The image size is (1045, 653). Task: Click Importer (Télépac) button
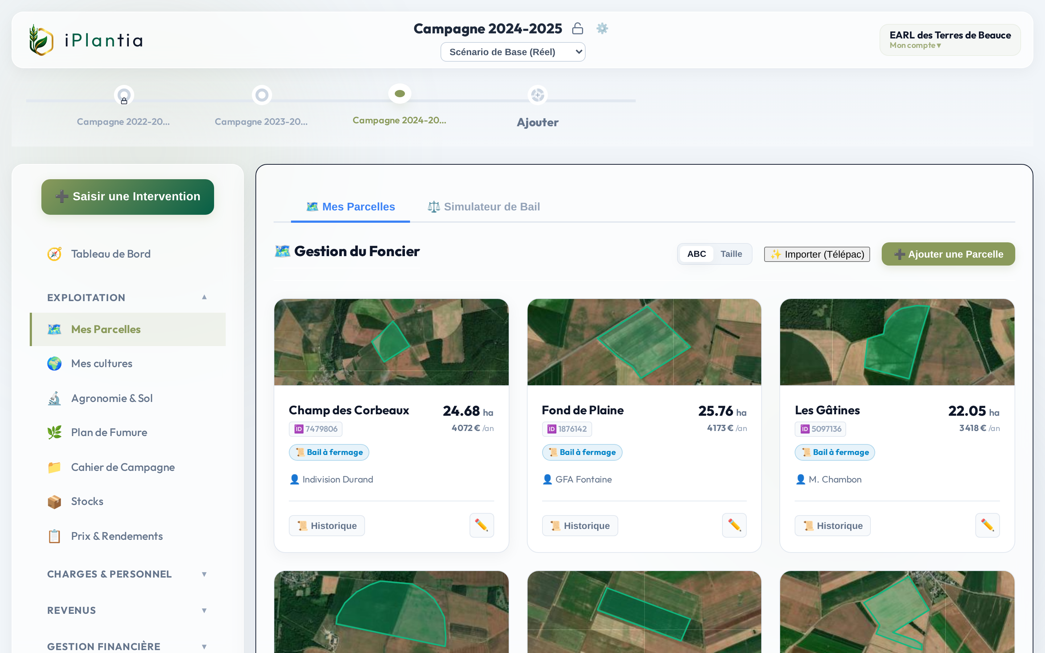(817, 254)
